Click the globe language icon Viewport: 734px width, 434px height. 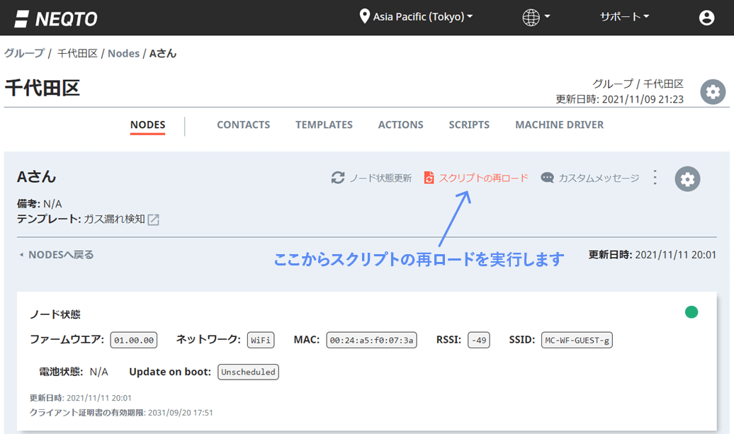tap(531, 17)
